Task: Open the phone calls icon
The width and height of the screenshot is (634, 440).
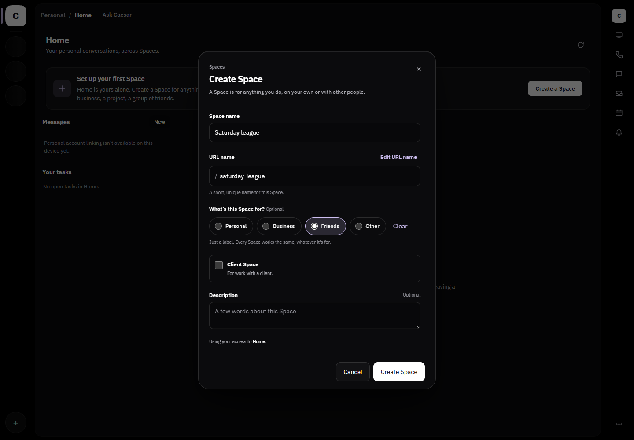Action: 619,55
